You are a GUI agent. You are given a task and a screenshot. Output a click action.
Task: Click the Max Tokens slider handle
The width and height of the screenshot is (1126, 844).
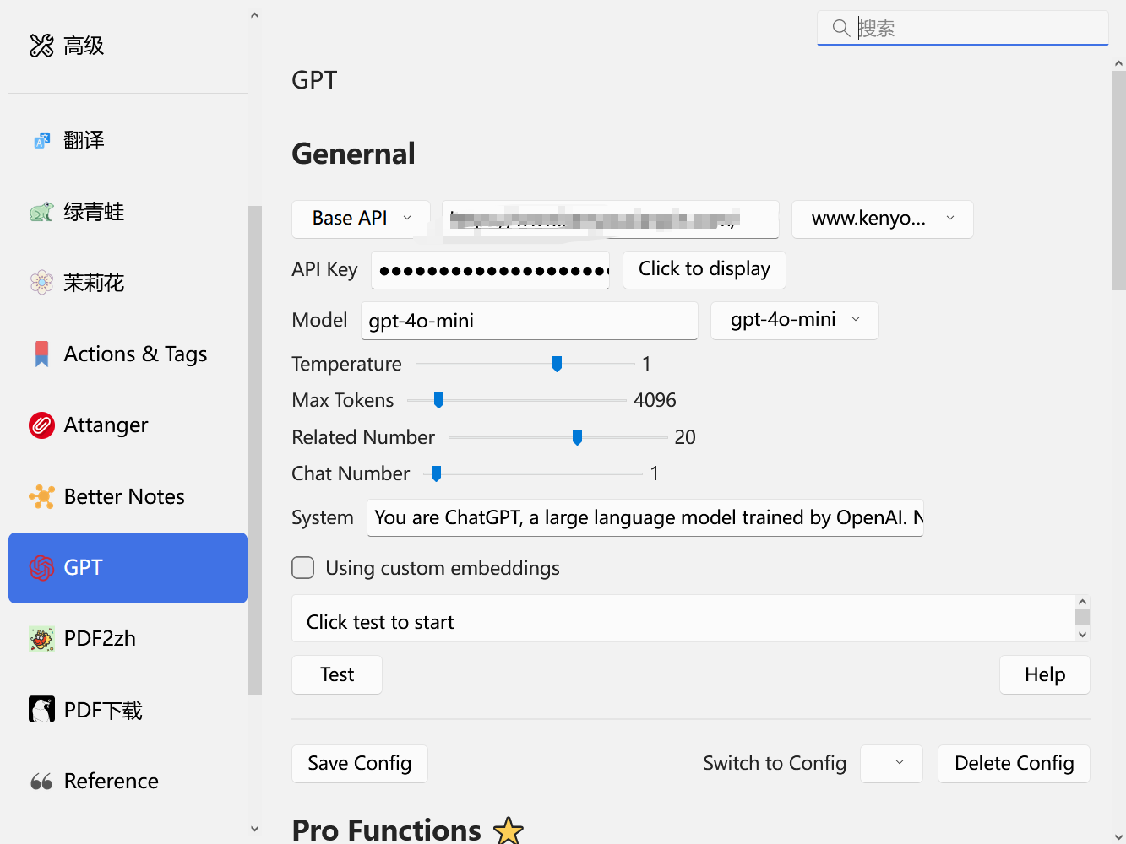pyautogui.click(x=438, y=400)
